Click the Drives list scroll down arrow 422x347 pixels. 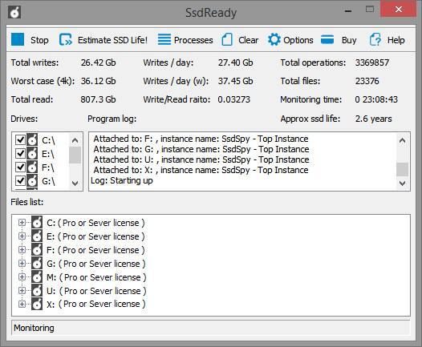(75, 184)
